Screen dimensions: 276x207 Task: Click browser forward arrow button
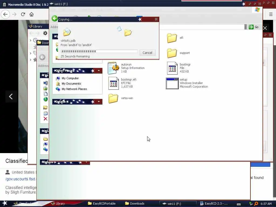click(15, 14)
